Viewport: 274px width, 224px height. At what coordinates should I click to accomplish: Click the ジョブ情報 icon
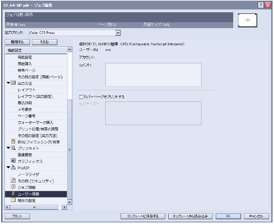13,187
